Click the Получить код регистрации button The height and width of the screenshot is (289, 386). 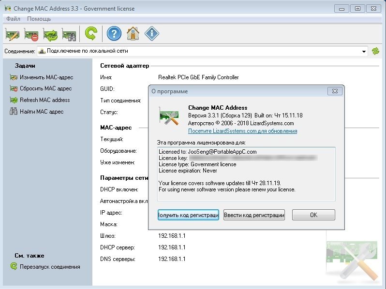point(188,215)
